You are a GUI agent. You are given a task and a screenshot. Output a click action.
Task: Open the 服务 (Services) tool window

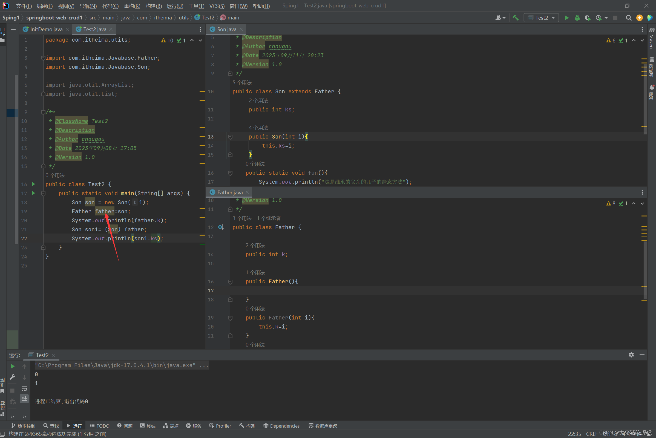click(x=194, y=425)
